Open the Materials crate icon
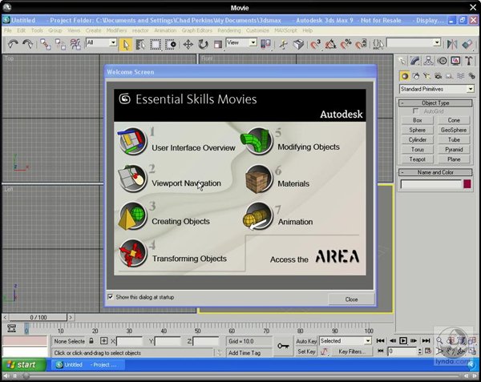The height and width of the screenshot is (382, 481). (258, 179)
